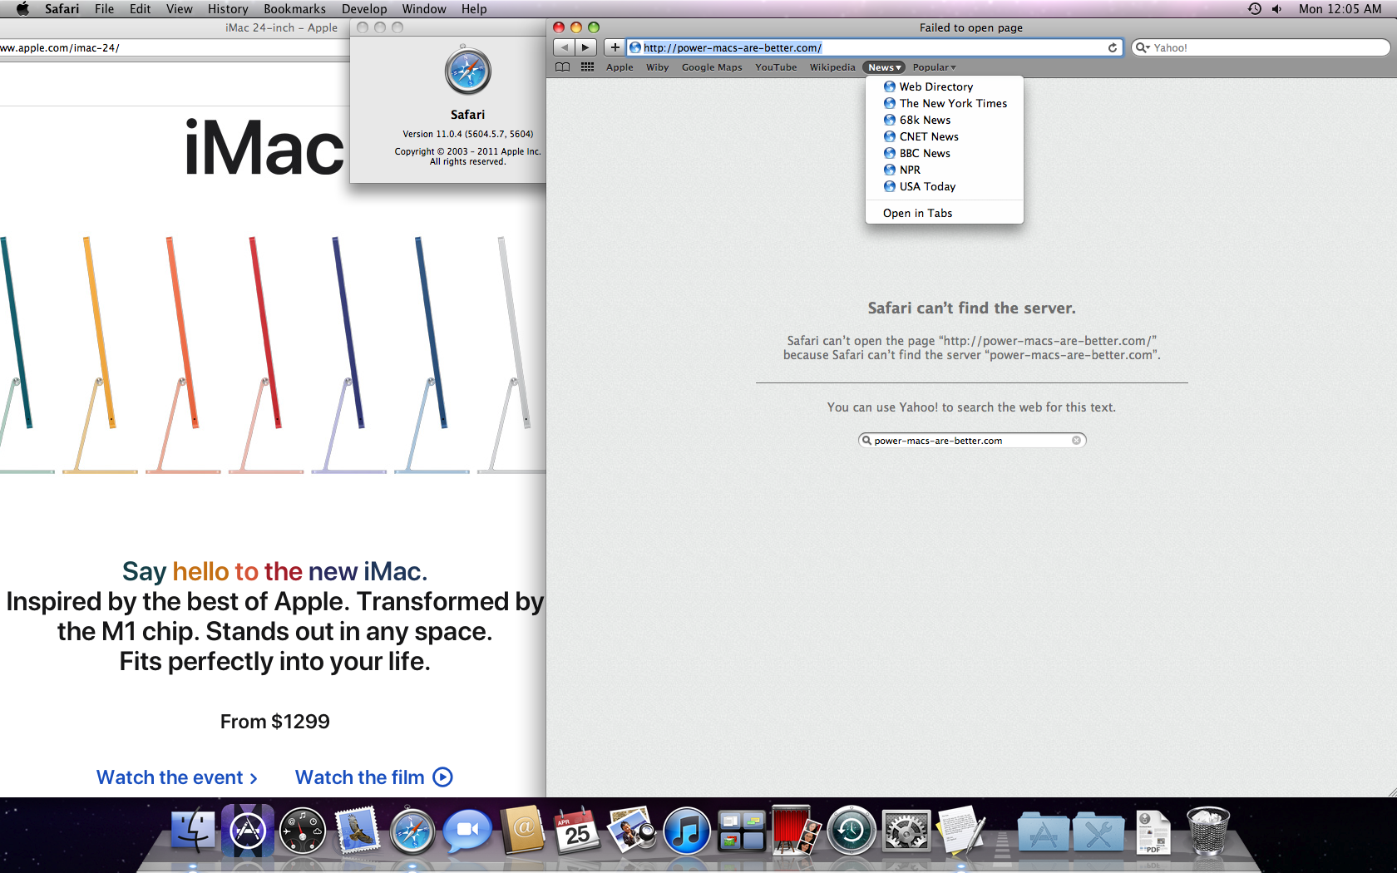The image size is (1397, 873).
Task: Select Web Directory from News menu
Action: (945, 86)
